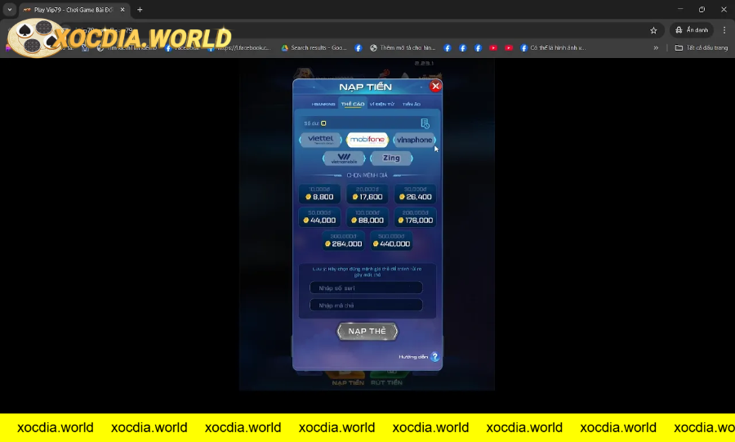Open a new browser tab with plus
The image size is (735, 442).
click(x=140, y=9)
